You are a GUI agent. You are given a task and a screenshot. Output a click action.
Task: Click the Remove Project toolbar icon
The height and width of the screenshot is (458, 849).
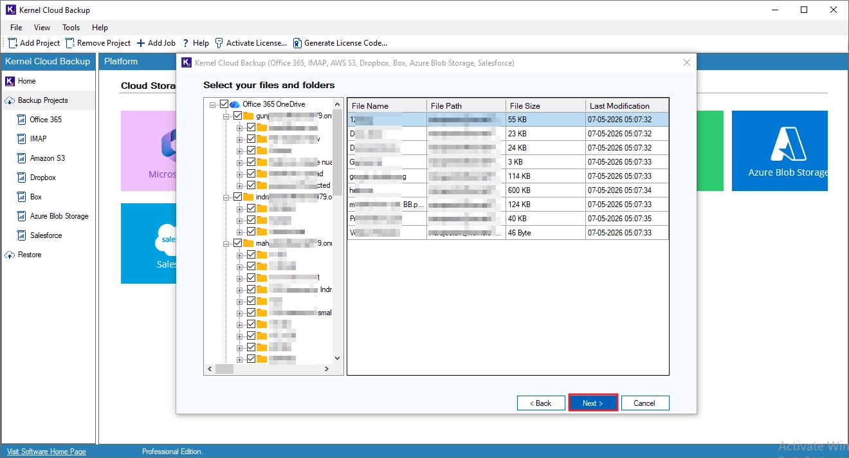[70, 43]
